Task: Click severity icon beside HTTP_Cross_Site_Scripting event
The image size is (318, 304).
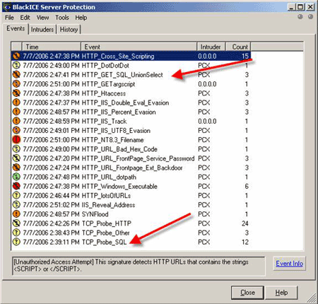Action: [16, 56]
